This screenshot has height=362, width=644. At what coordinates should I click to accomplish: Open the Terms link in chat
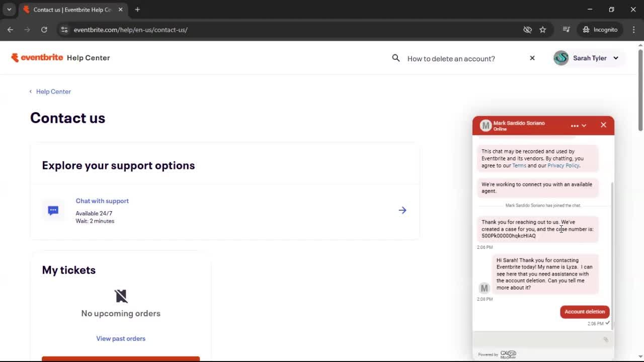pos(519,165)
